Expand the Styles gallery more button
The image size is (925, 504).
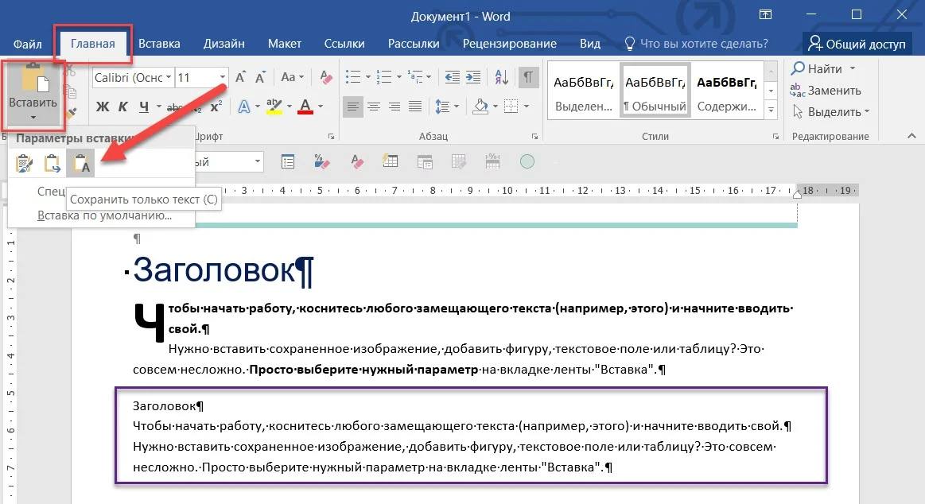(x=771, y=110)
